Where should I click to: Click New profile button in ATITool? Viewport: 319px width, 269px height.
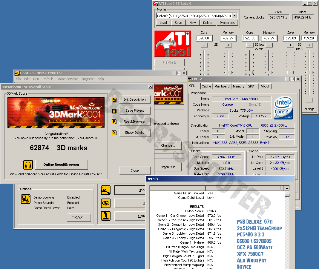[193, 23]
